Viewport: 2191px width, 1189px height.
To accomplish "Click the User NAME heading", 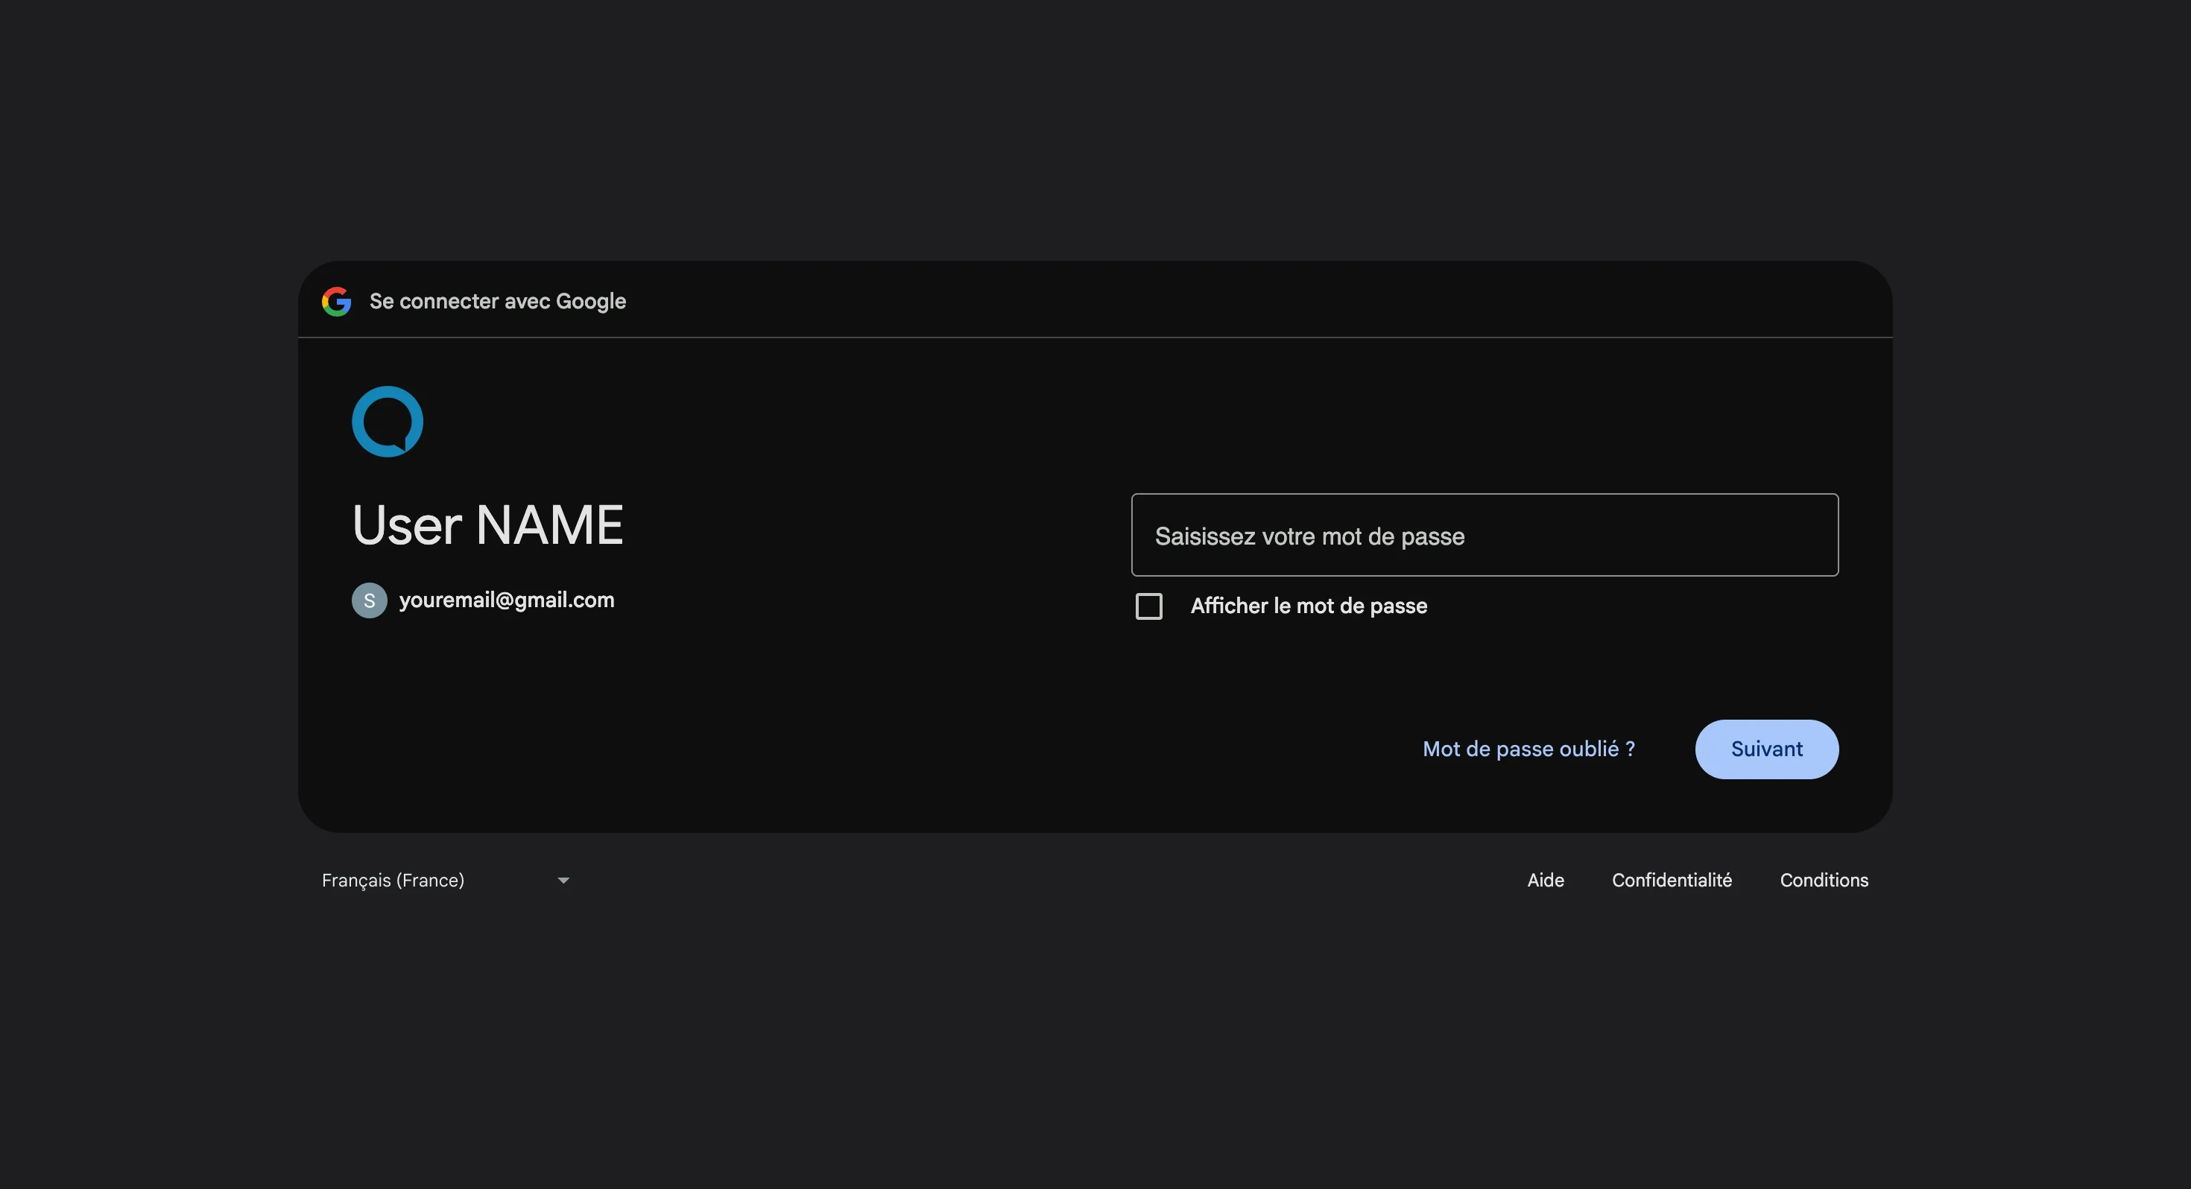I will click(x=487, y=524).
